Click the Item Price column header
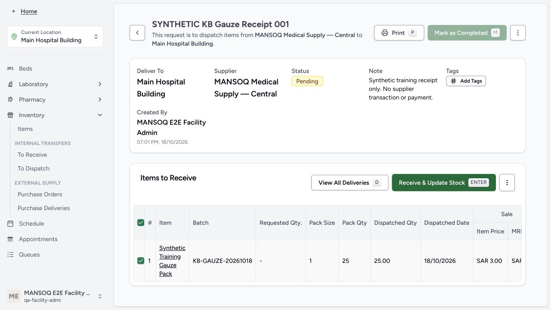 [x=490, y=231]
